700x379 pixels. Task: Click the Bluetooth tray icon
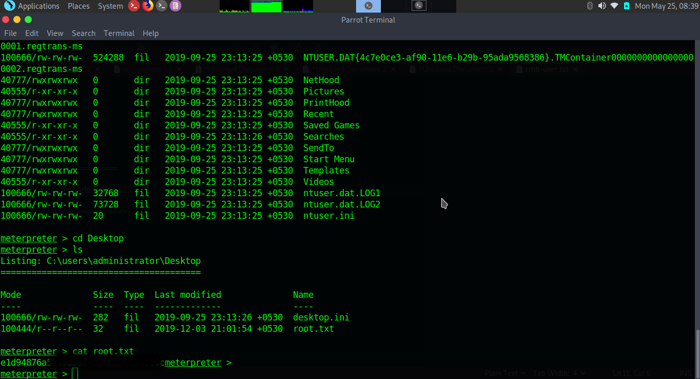590,6
